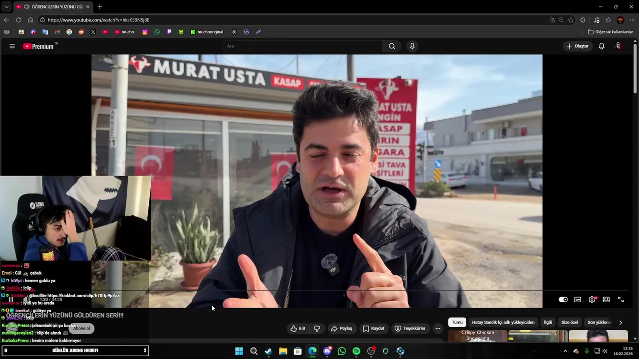Open the media control music icon in toolbar

(x=597, y=20)
